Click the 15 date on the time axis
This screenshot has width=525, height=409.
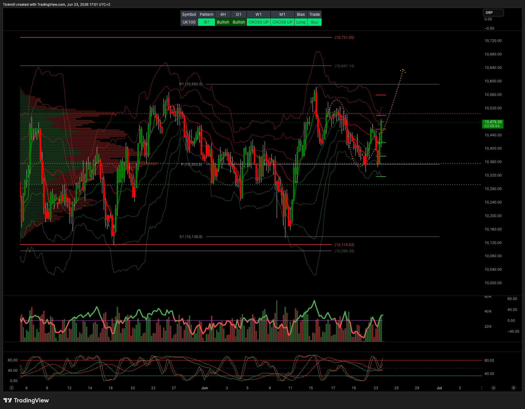tap(311, 388)
